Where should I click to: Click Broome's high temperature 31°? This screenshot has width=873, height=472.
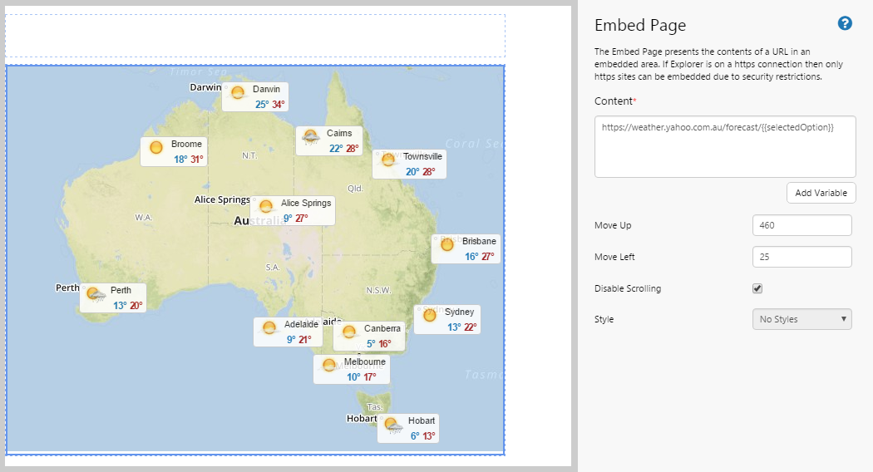click(196, 160)
